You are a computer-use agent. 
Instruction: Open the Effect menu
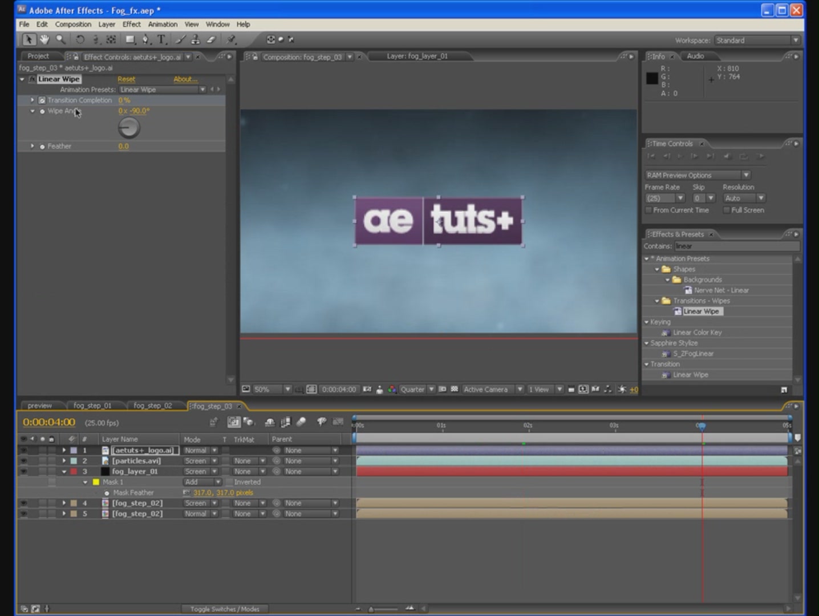coord(132,25)
